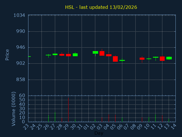The width and height of the screenshot is (182, 137).
Task: Click the tallest red volume bar on day 29
Action: (x=68, y=110)
